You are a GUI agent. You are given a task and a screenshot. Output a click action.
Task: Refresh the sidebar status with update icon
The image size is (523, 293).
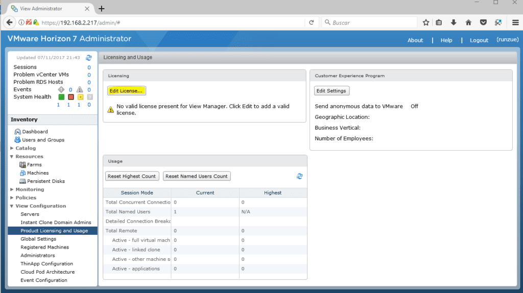tap(89, 58)
